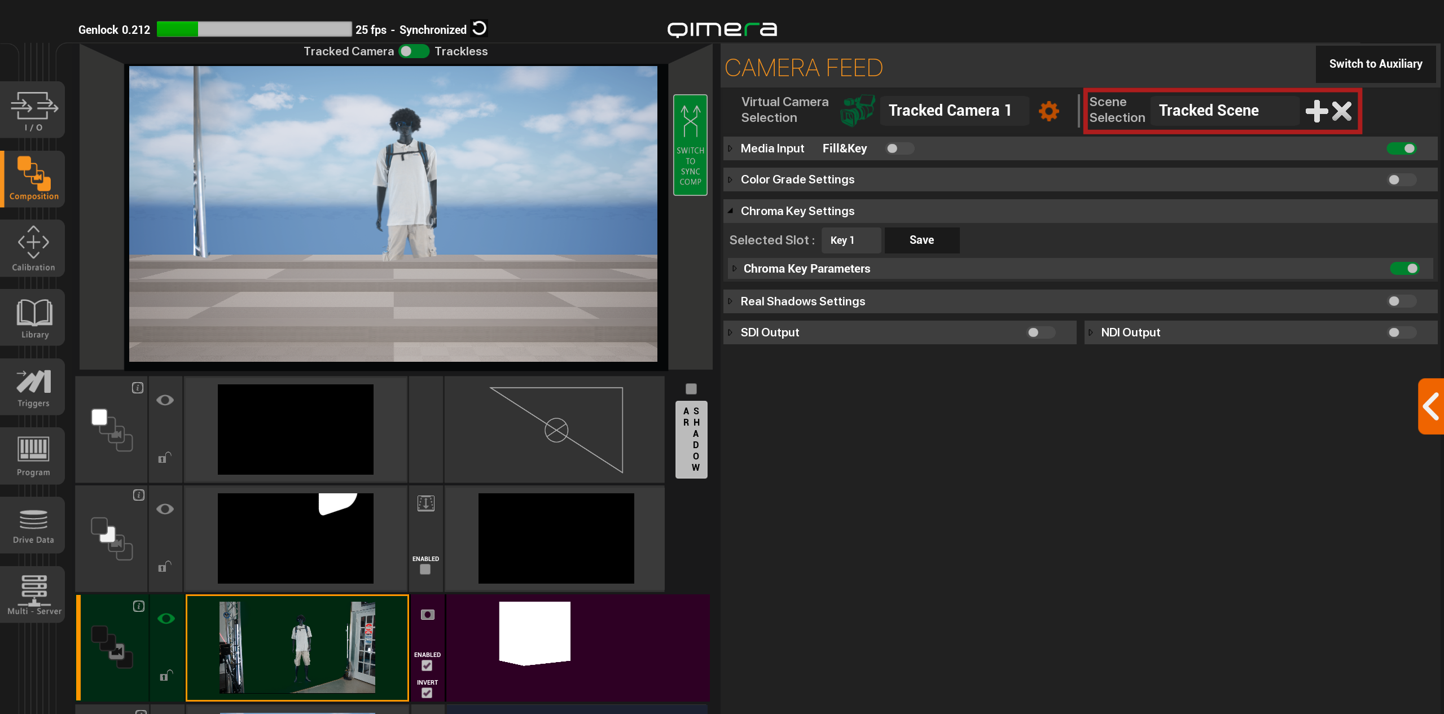Open the Tracked Scene selection dropdown

point(1224,111)
